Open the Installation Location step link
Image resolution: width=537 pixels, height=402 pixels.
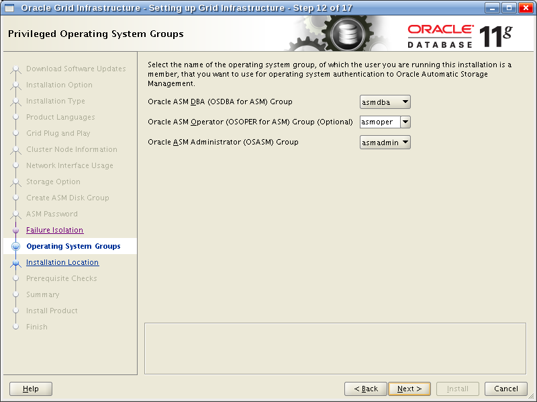click(62, 262)
